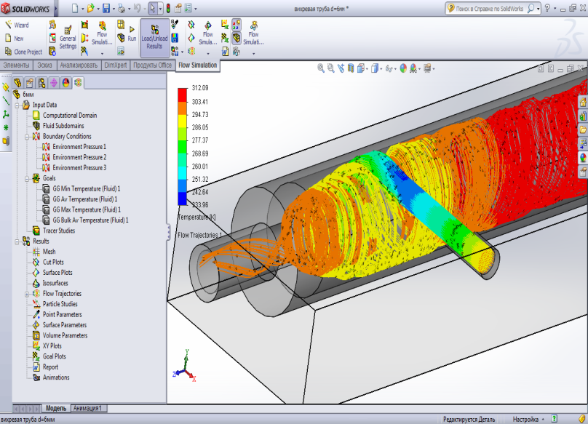588x424 pixels.
Task: Click the status bar help question icon
Action: [555, 419]
